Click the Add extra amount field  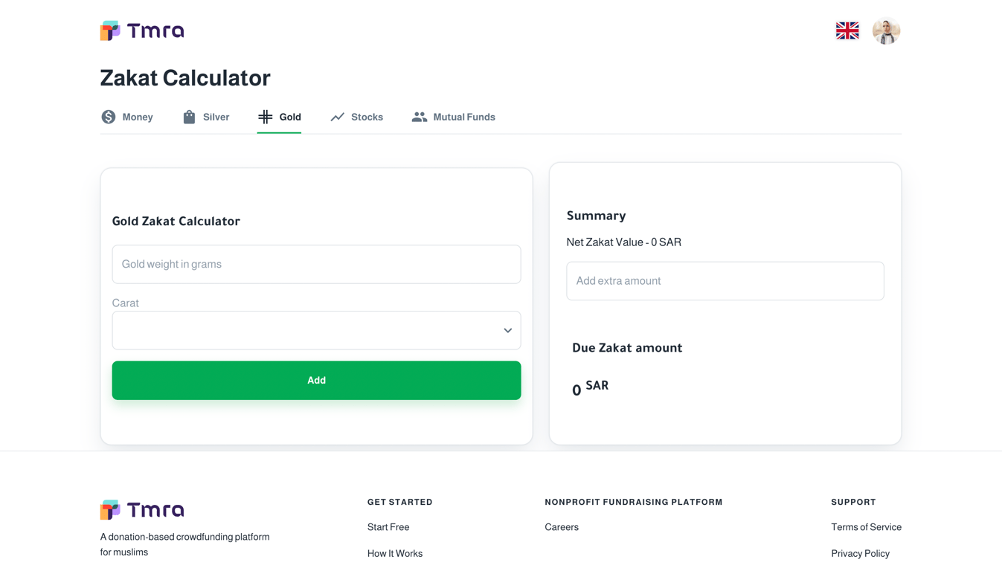point(725,281)
